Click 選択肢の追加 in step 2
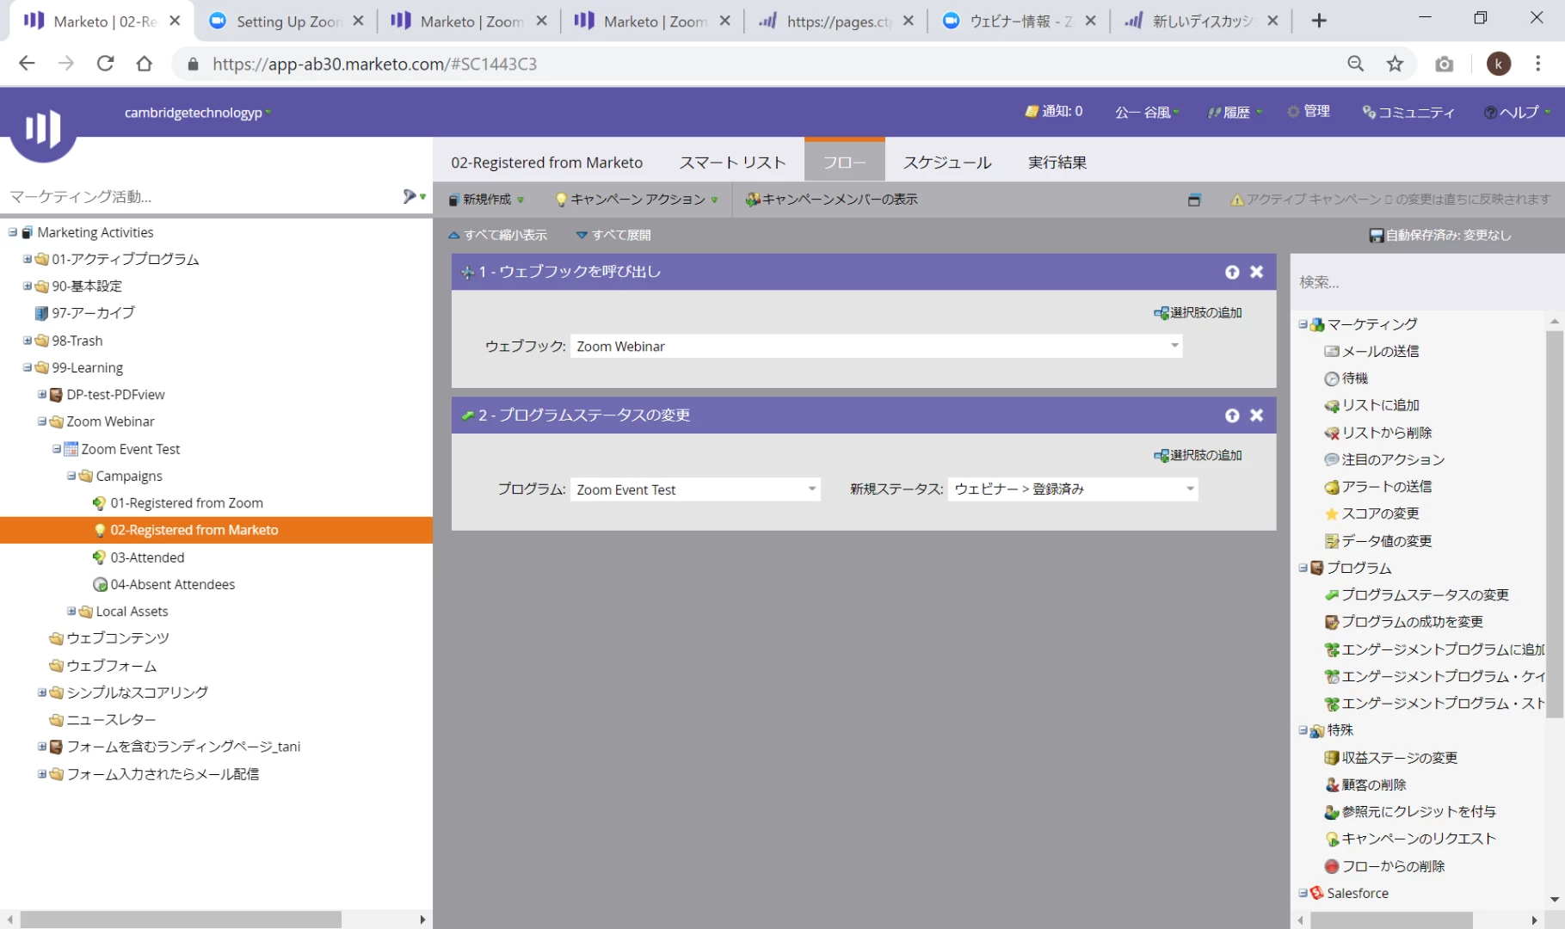 pos(1198,456)
